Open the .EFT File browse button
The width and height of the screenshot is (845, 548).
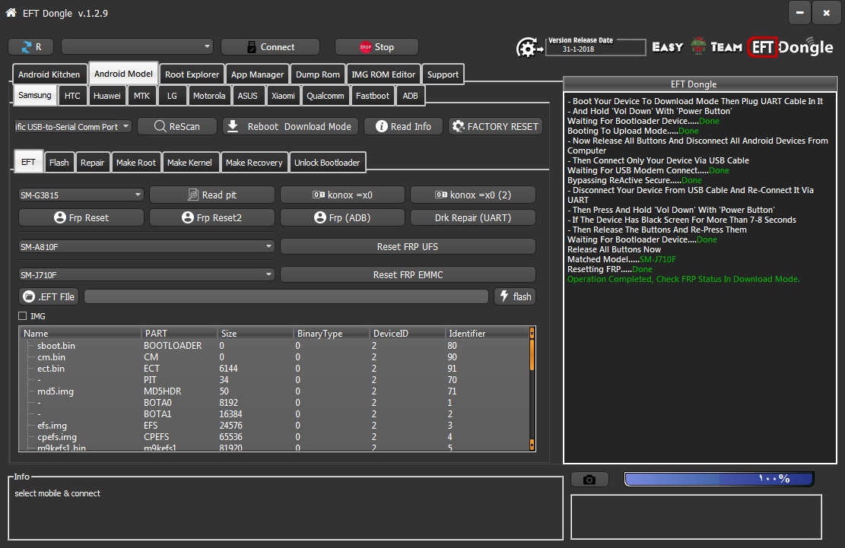[49, 296]
